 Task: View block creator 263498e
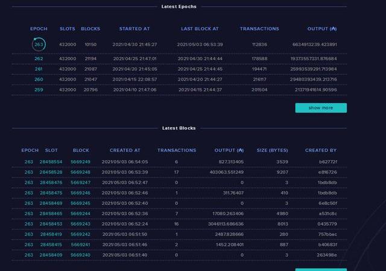click(328, 255)
